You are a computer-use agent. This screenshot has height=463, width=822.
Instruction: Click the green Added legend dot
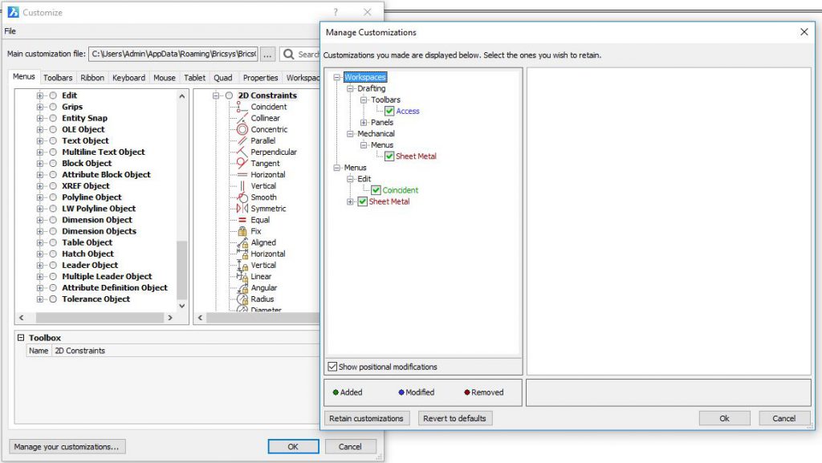(x=336, y=392)
